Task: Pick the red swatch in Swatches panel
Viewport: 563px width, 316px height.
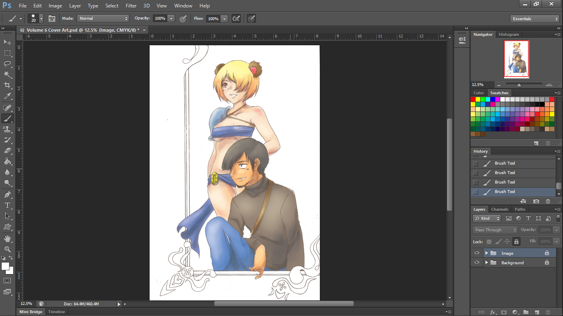Action: (473, 99)
